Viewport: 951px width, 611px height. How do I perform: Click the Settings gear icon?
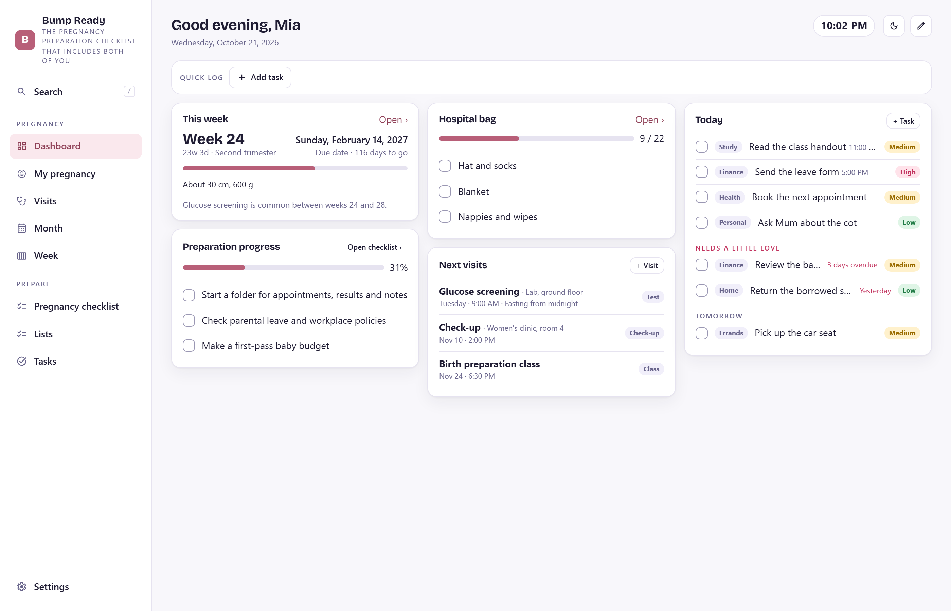pyautogui.click(x=22, y=587)
